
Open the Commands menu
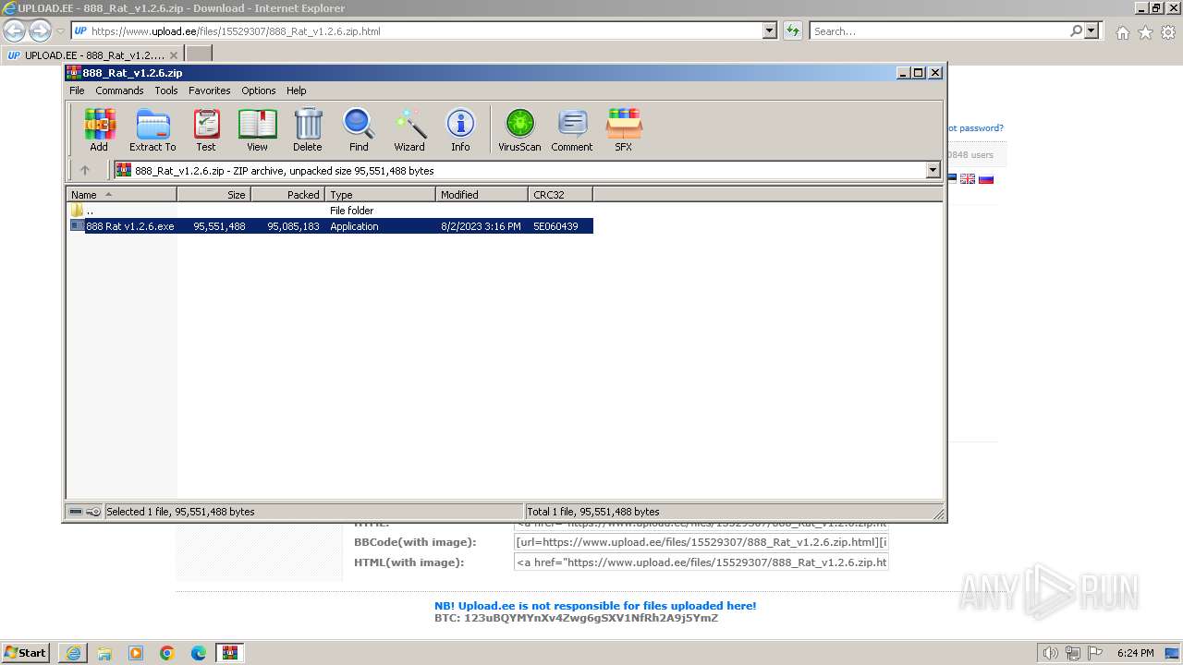coord(119,91)
